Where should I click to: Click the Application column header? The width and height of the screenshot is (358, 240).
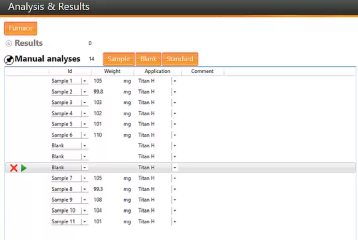pos(157,71)
